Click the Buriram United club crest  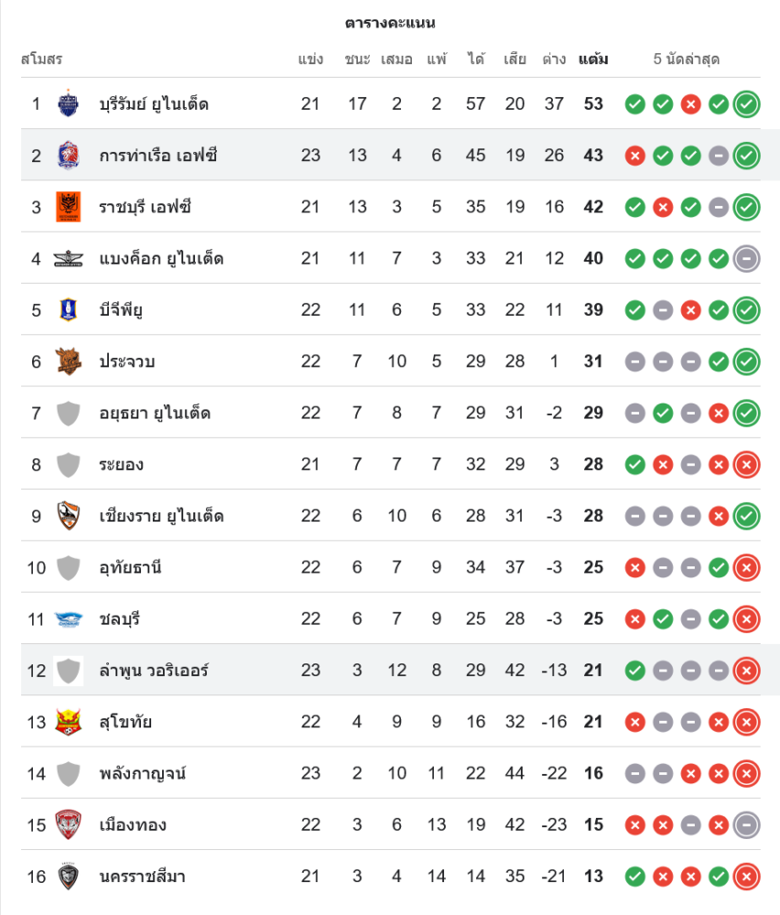69,103
